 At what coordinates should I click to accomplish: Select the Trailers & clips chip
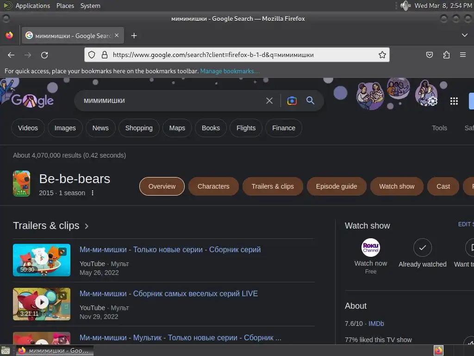pyautogui.click(x=273, y=186)
